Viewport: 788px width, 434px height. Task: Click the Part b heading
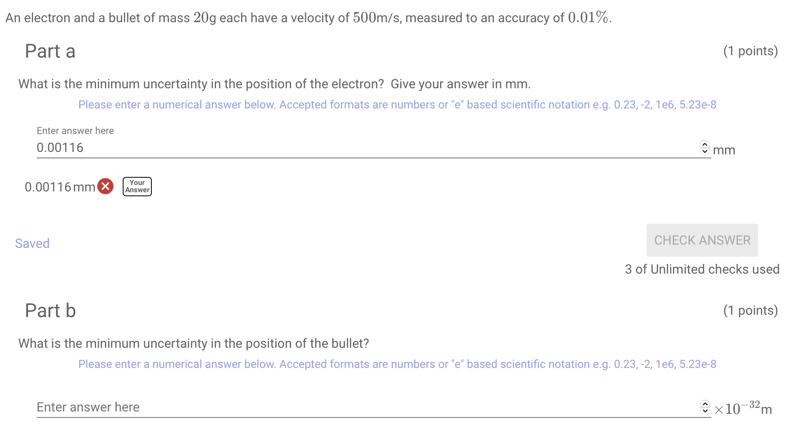point(50,310)
